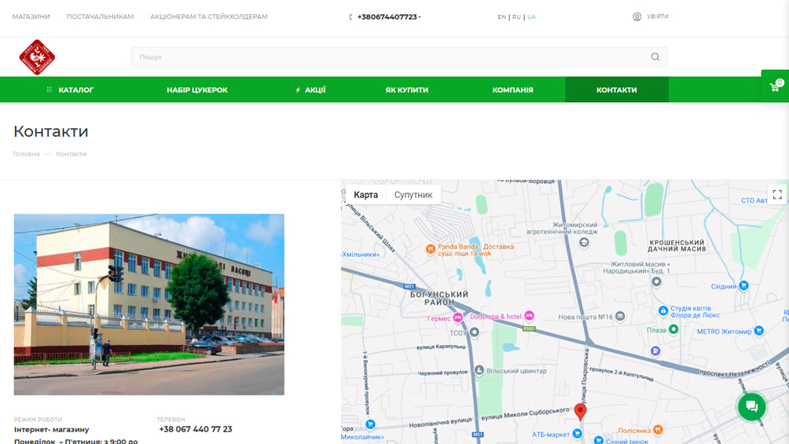Click the Panda Banda restaurant marker
Image resolution: width=789 pixels, height=444 pixels.
[x=431, y=249]
